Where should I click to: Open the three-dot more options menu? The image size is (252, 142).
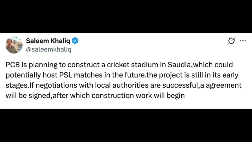pyautogui.click(x=243, y=41)
